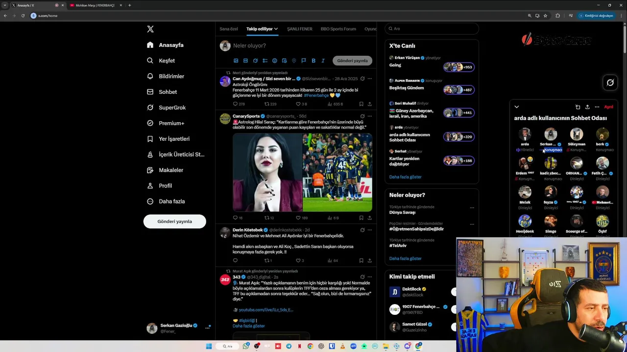Viewport: 627px width, 352px height.
Task: Open Grok icon on Derin Köstebek post
Action: pos(362,230)
